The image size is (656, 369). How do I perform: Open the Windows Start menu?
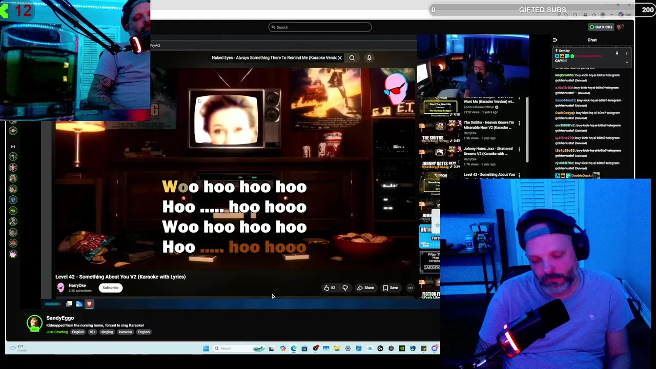pos(206,348)
